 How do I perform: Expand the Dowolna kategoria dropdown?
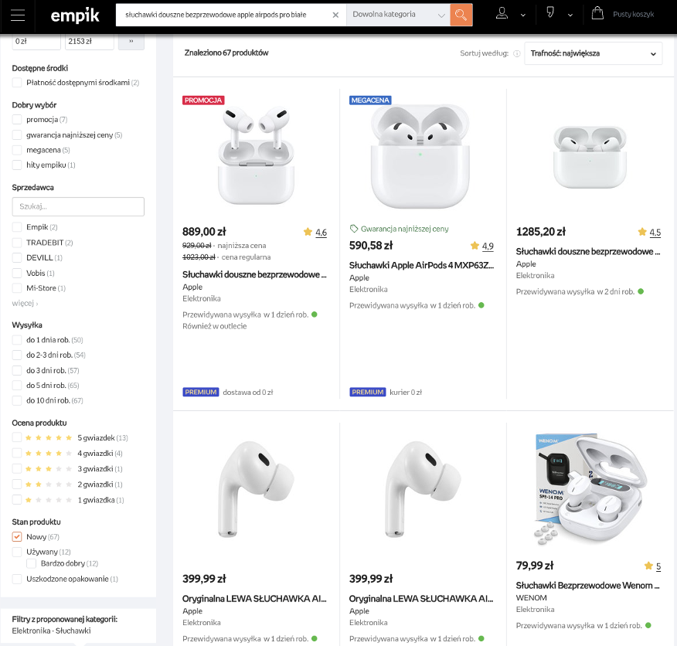398,15
